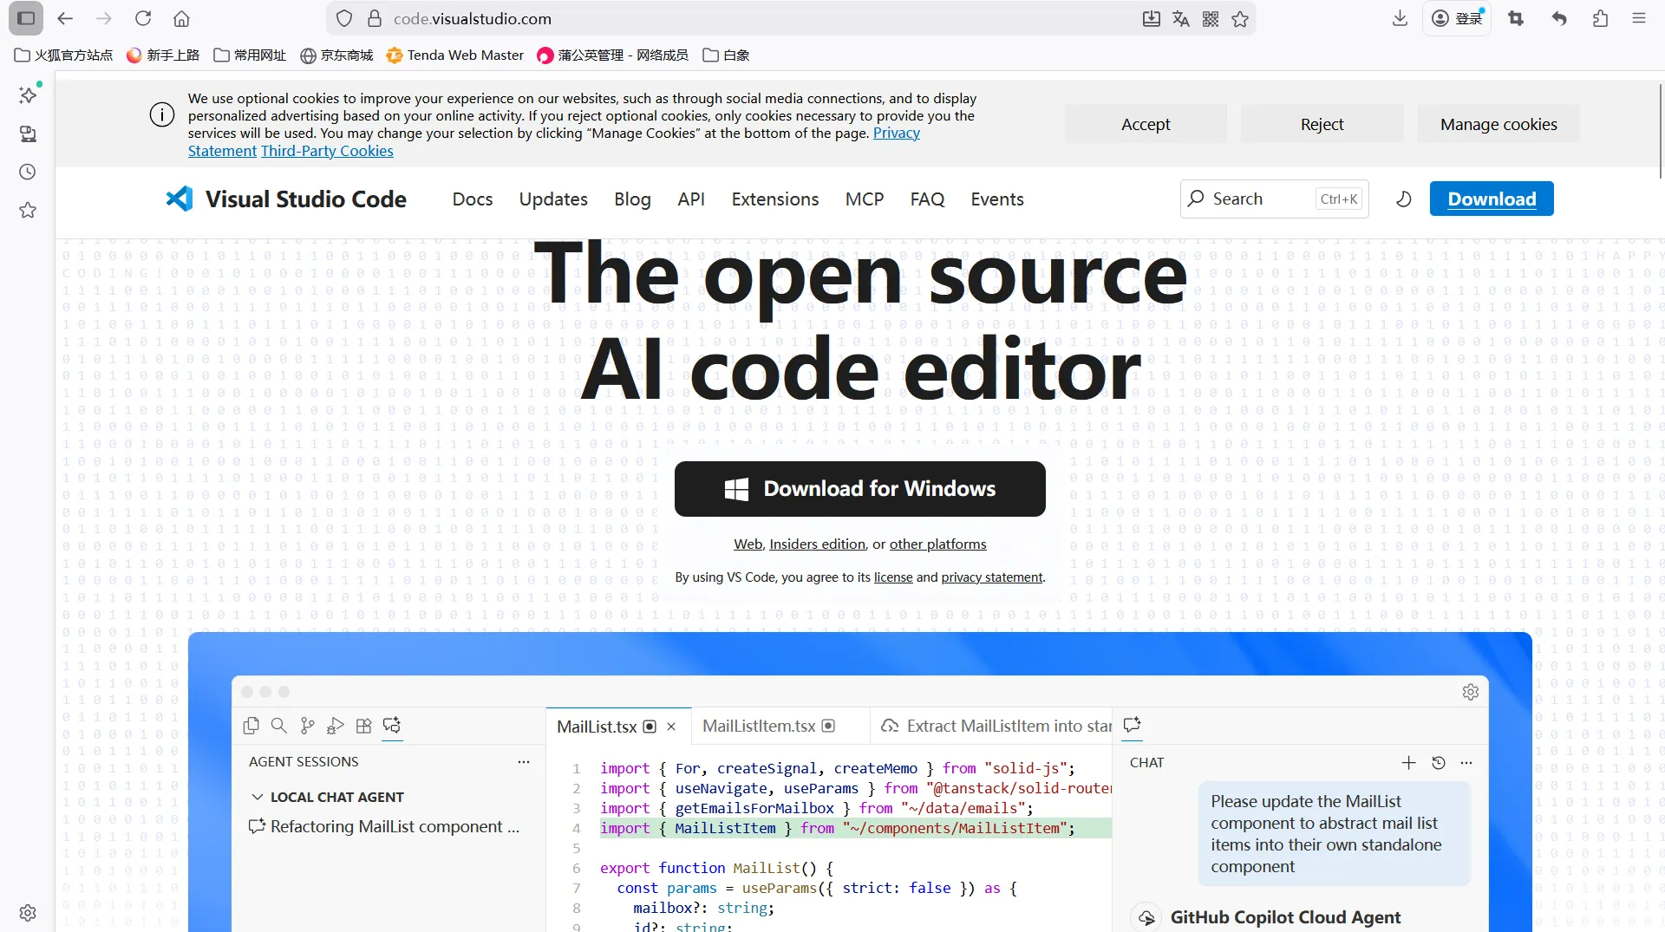
Task: Click Manage cookies button
Action: pyautogui.click(x=1498, y=124)
